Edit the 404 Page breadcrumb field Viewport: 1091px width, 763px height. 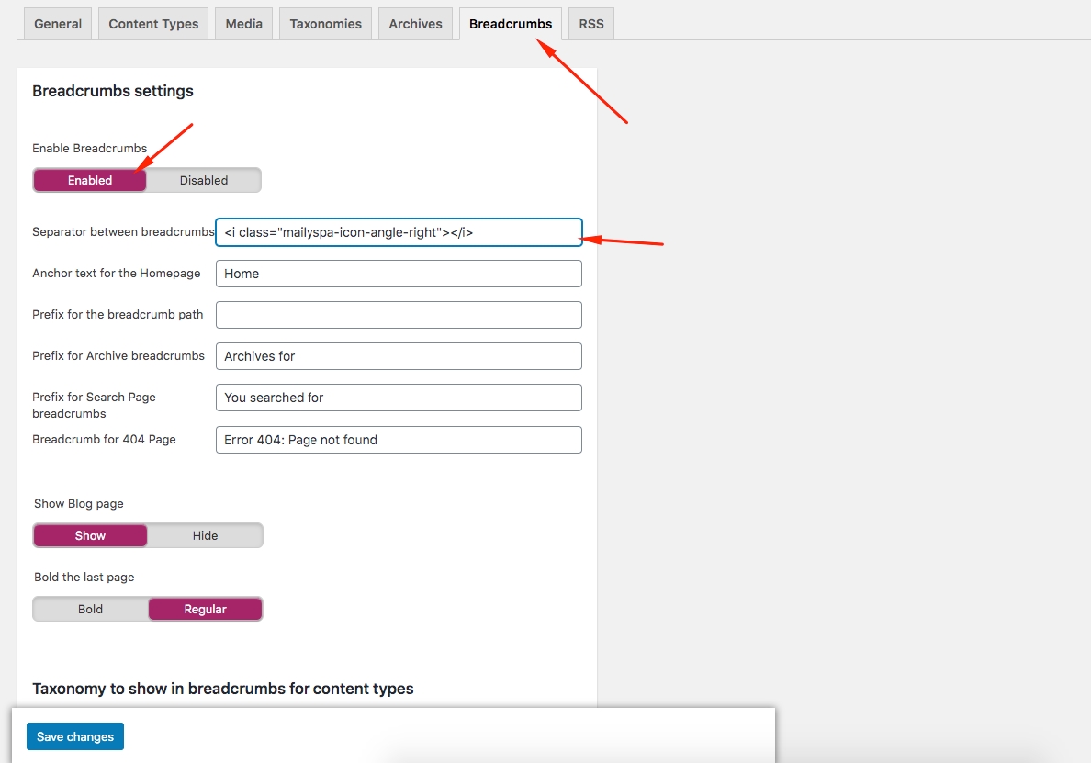[399, 440]
